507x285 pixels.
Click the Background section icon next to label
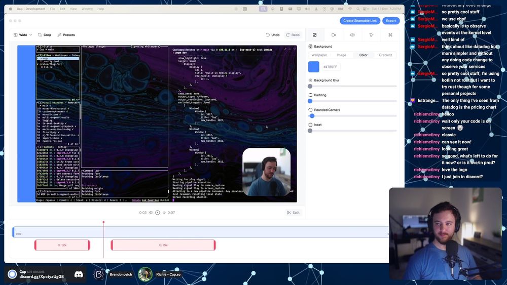(x=310, y=47)
